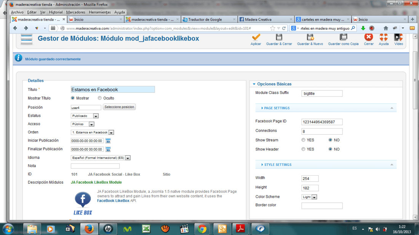Click Height value field

pos(310,188)
